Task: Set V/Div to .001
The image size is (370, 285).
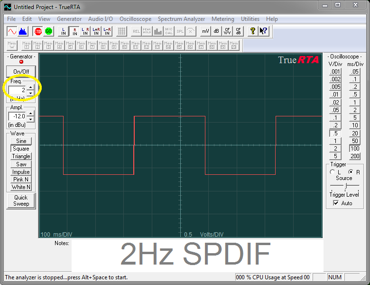Action: tap(335, 72)
